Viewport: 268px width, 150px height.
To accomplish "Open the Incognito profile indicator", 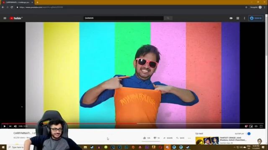I will [256, 7].
